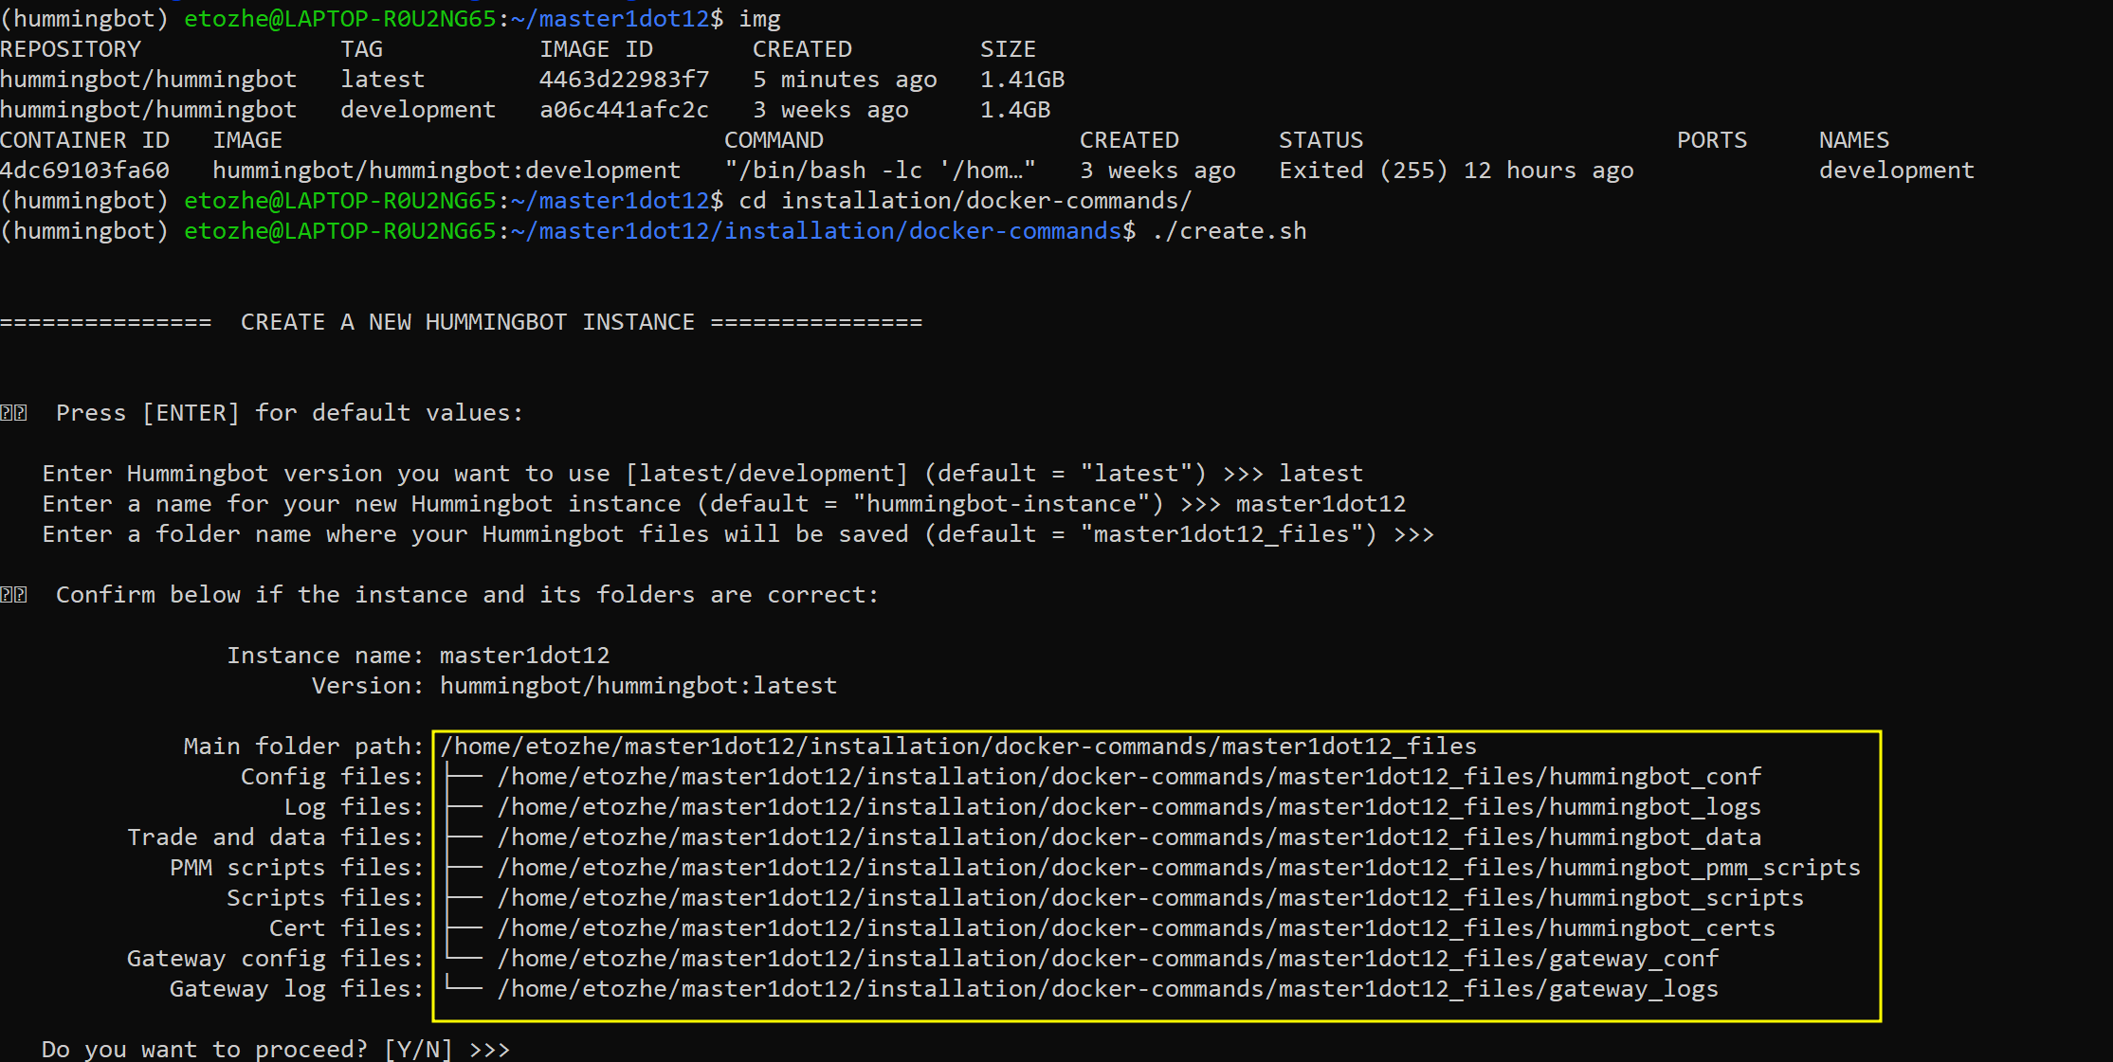Click the cd installation/docker-commands/ command
The height and width of the screenshot is (1062, 2113).
tap(965, 200)
